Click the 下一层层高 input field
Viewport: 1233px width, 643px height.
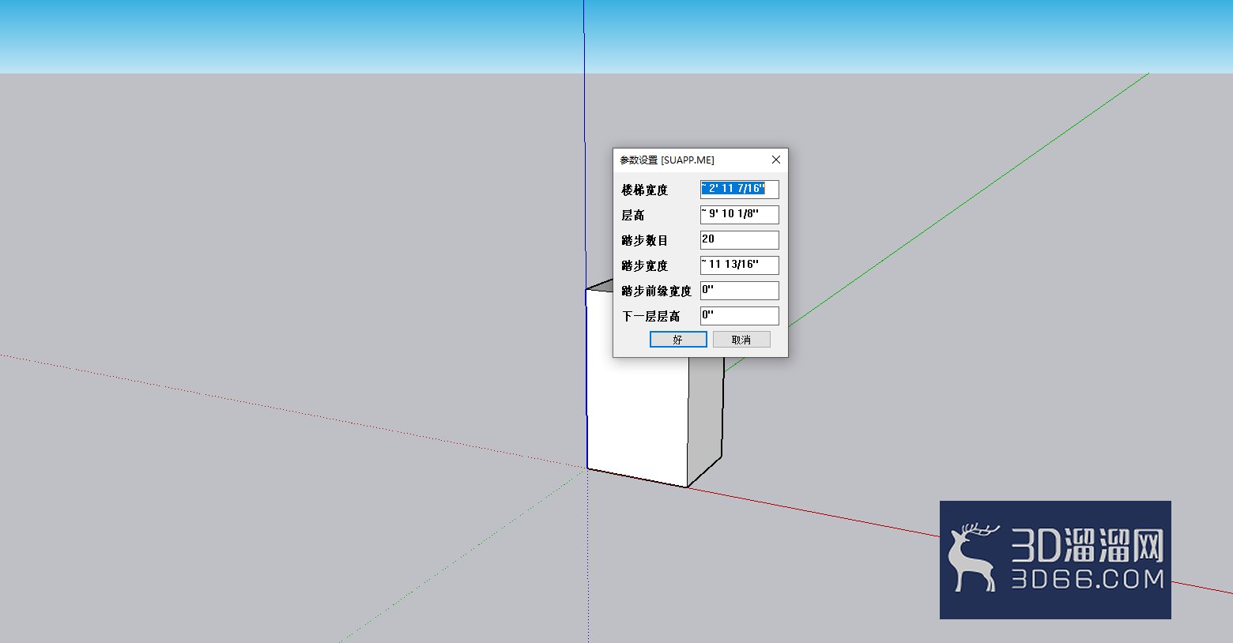(739, 315)
